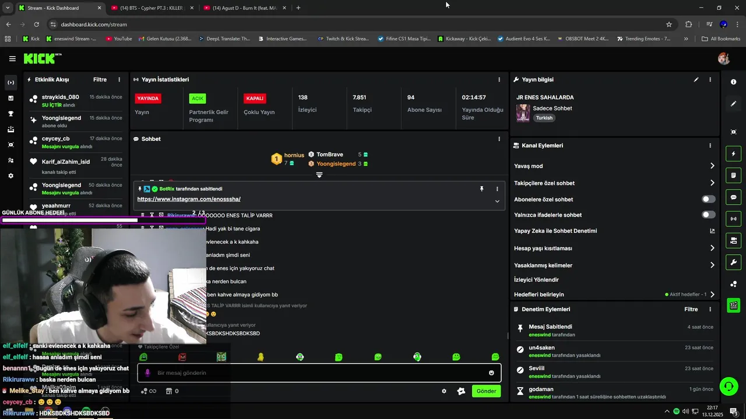
Task: Select the Stream icon in left sidebar
Action: point(10,83)
